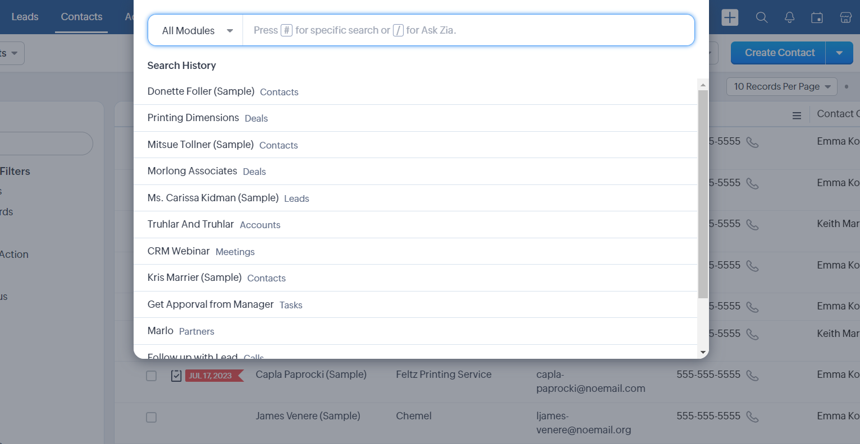860x444 pixels.
Task: Open the column settings list icon
Action: pos(797,115)
